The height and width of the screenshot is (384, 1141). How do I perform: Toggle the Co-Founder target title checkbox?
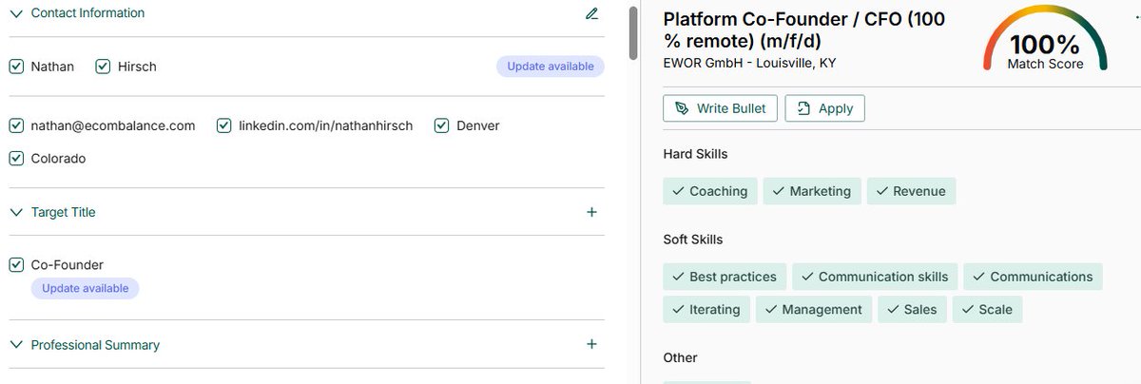(x=16, y=265)
